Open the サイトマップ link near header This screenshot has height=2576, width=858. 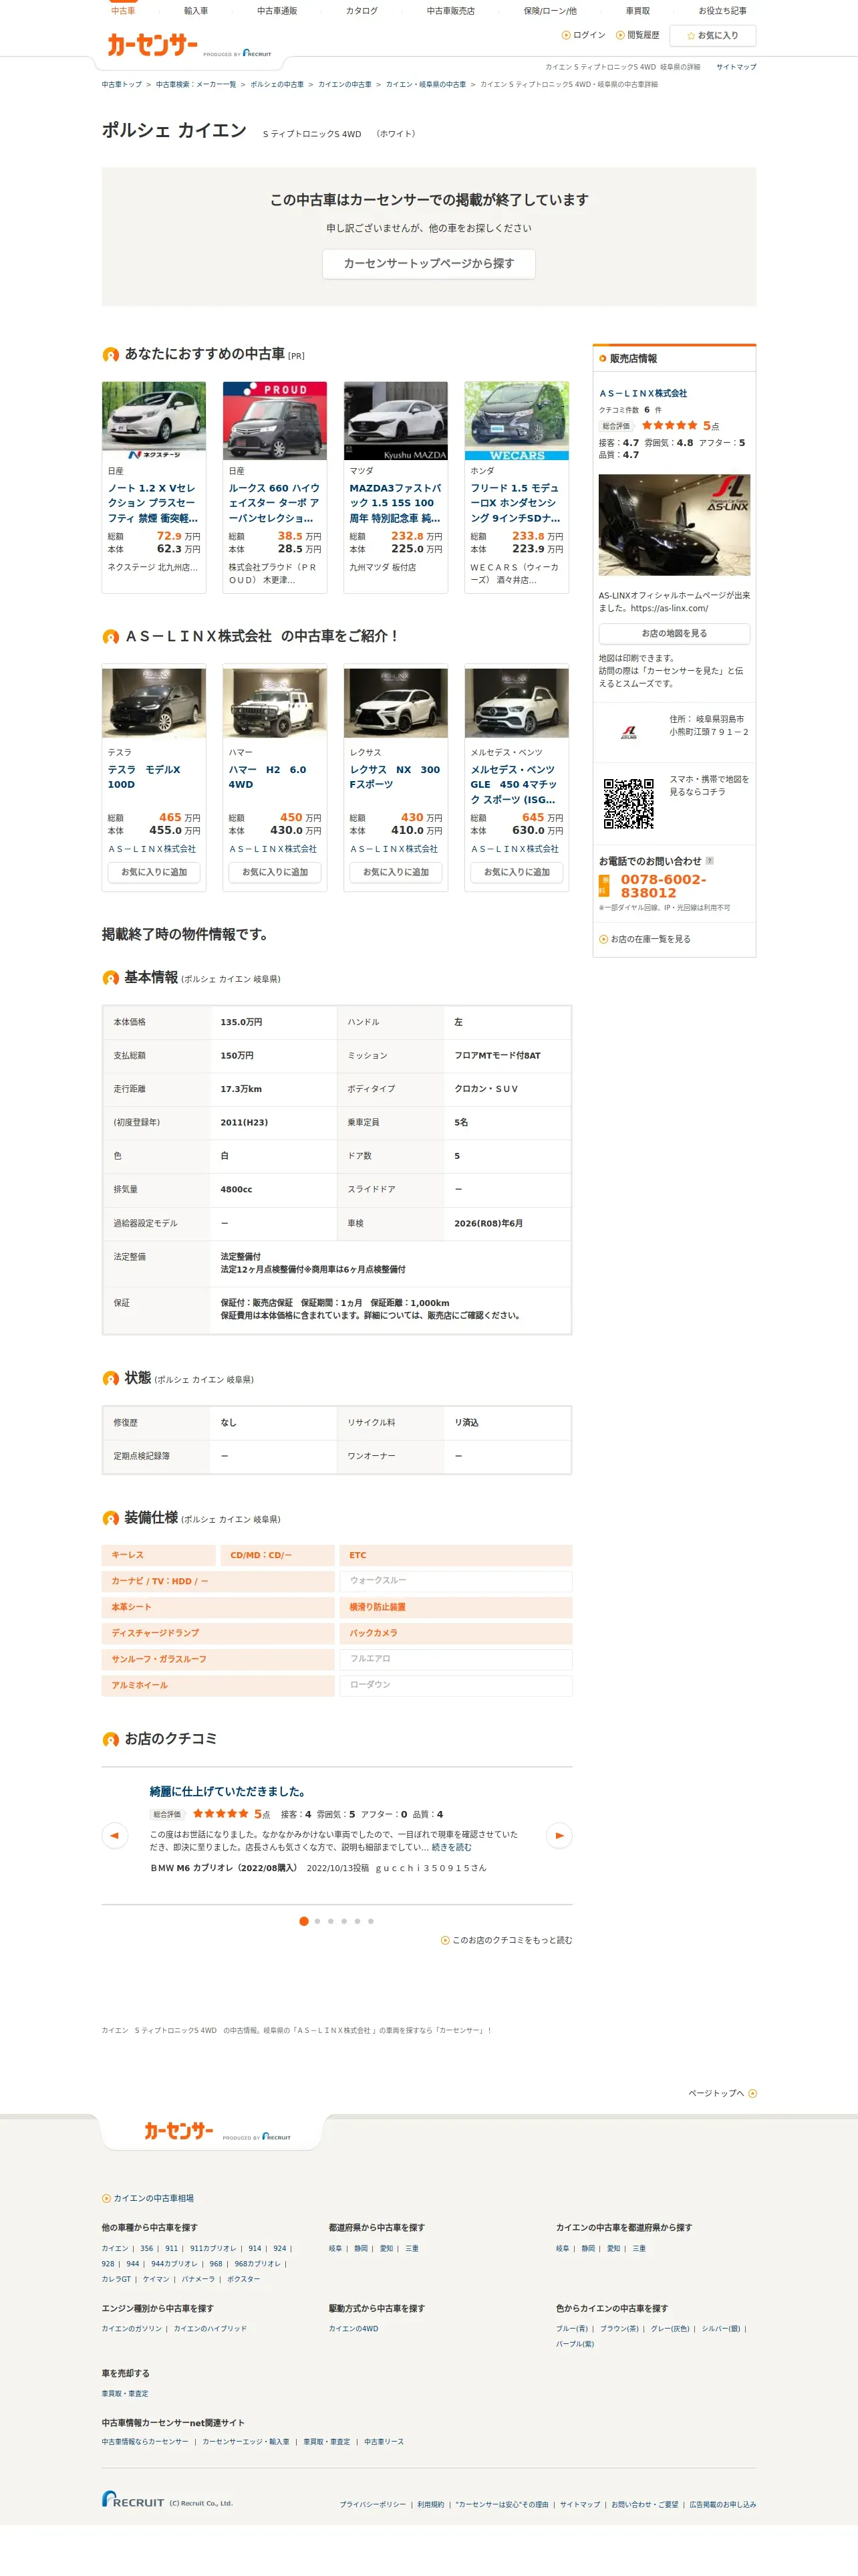736,67
